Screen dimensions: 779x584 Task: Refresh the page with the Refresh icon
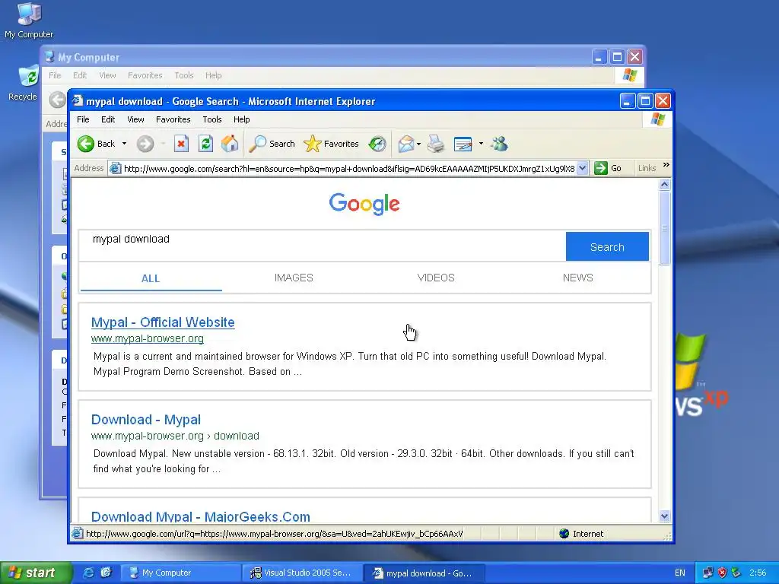[205, 144]
